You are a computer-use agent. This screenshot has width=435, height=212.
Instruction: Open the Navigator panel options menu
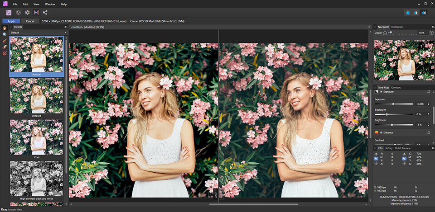pyautogui.click(x=433, y=27)
